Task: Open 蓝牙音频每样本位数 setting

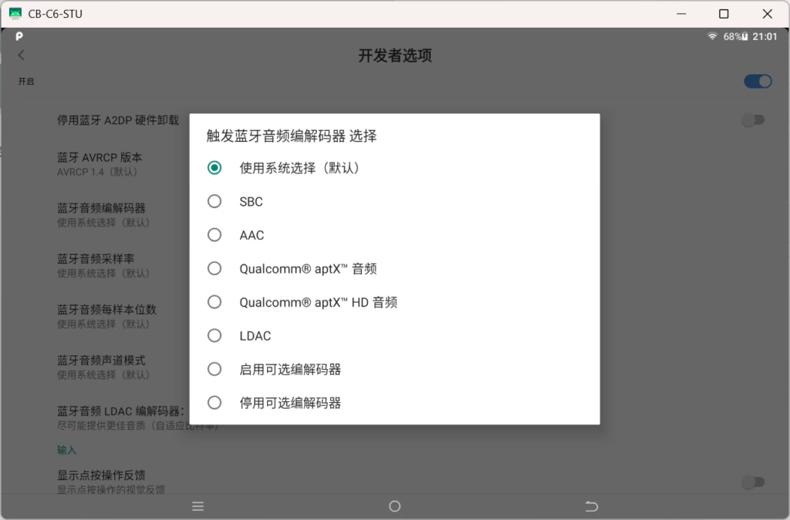Action: coord(106,317)
